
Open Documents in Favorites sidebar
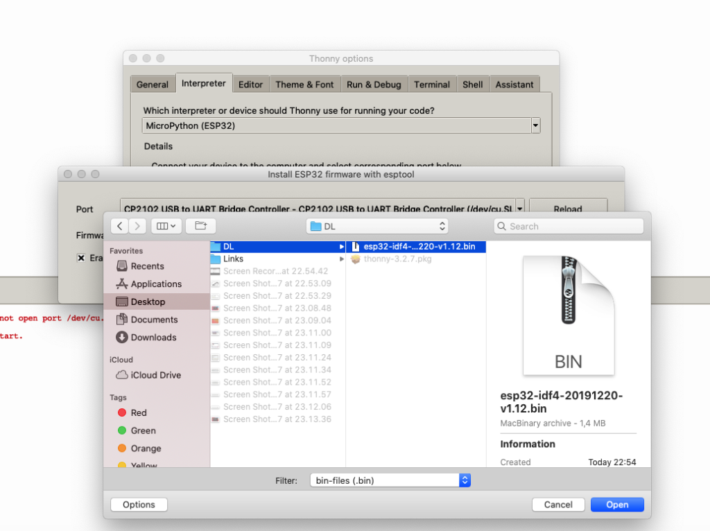coord(147,320)
